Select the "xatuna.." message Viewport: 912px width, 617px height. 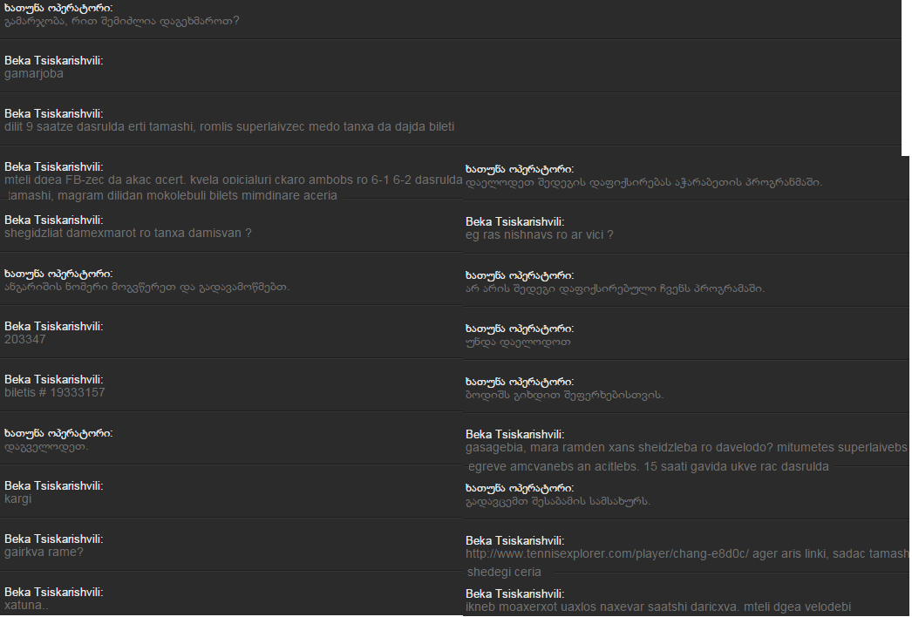pyautogui.click(x=26, y=605)
